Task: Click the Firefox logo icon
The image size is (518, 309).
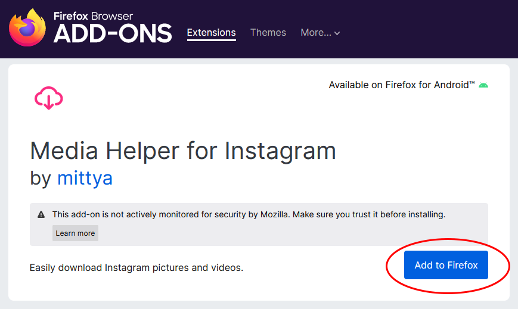Action: 27,28
